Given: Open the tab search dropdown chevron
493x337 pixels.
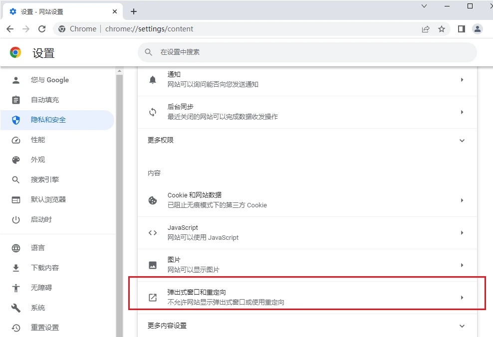Looking at the screenshot, I should point(424,6).
